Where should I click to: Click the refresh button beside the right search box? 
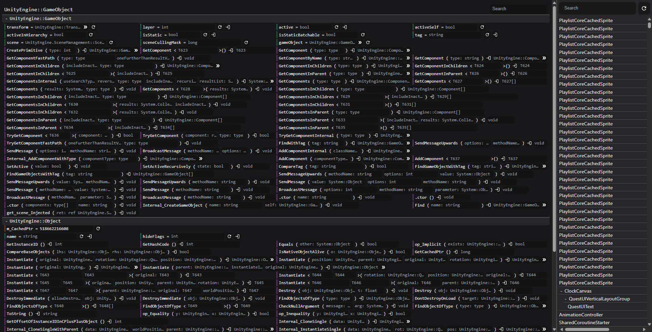644,8
